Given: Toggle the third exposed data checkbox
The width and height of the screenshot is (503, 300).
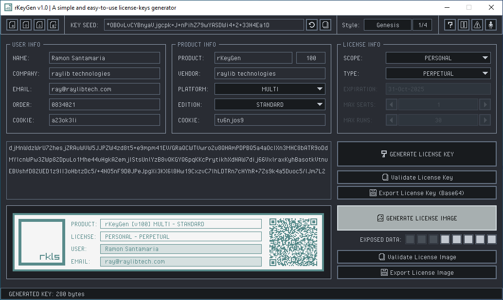Looking at the screenshot, I should coord(433,239).
